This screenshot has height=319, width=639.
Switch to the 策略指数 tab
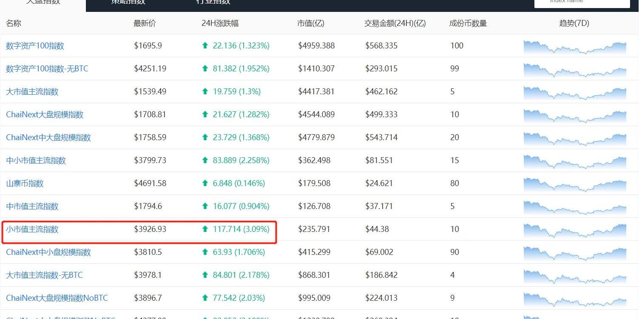click(x=128, y=2)
